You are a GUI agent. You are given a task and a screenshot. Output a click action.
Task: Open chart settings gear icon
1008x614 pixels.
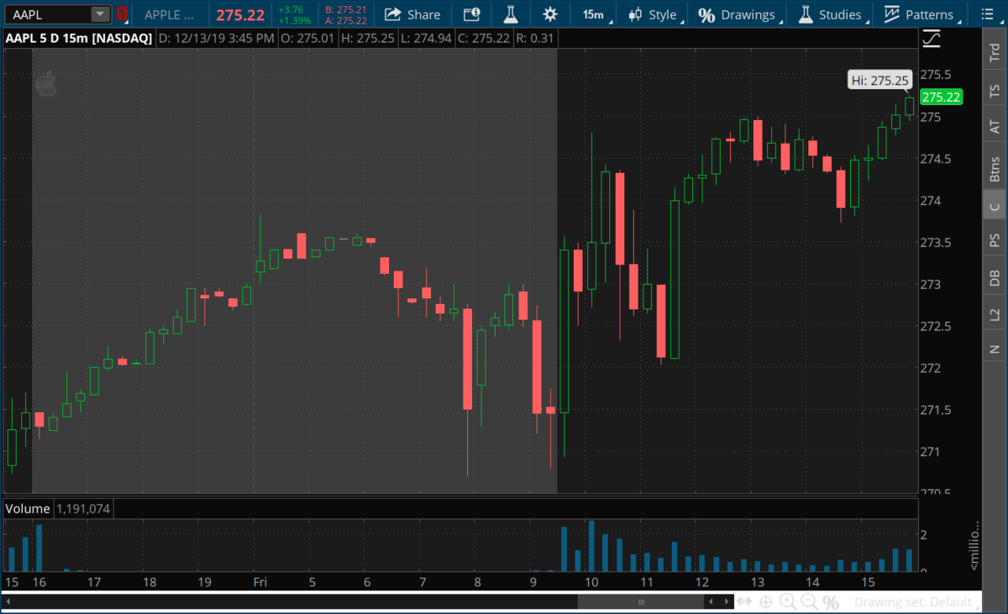[549, 14]
